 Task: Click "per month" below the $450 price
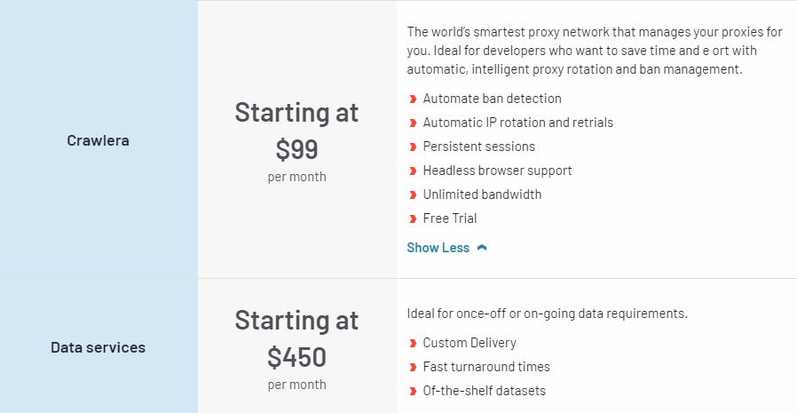point(296,385)
